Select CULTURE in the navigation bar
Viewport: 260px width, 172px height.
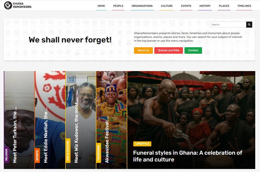coord(167,6)
